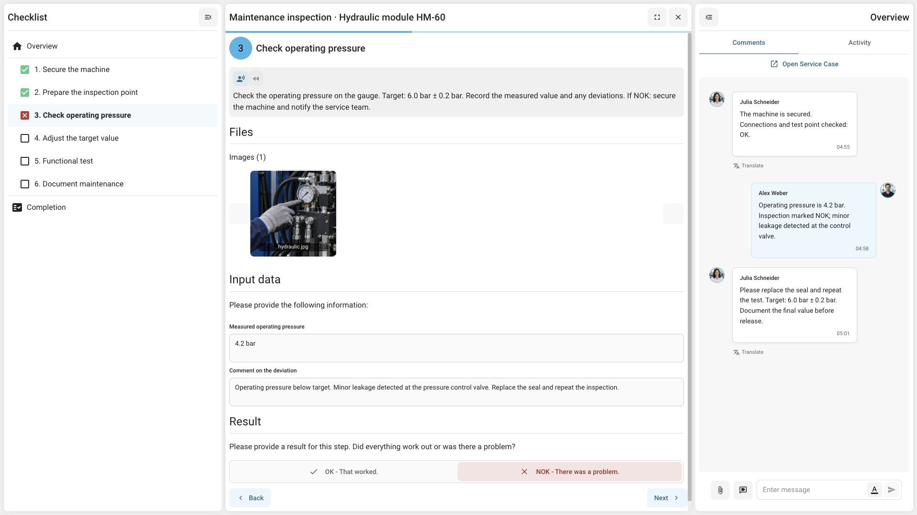This screenshot has width=917, height=515.
Task: Open the hydraulic.jpg image thumbnail
Action: tap(293, 214)
